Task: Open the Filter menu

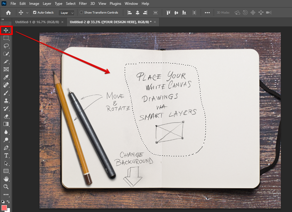Action: (x=83, y=4)
